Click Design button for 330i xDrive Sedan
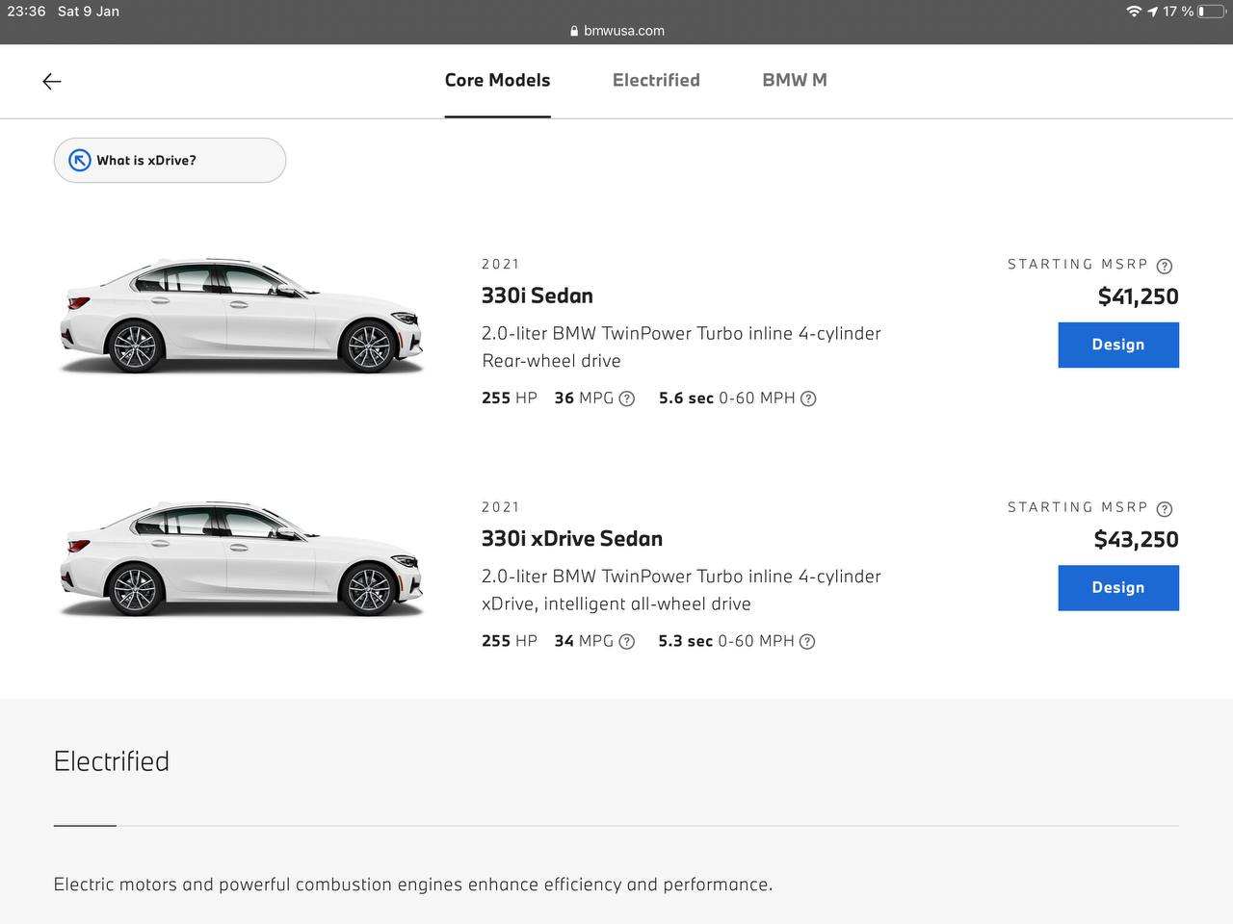 pyautogui.click(x=1118, y=588)
